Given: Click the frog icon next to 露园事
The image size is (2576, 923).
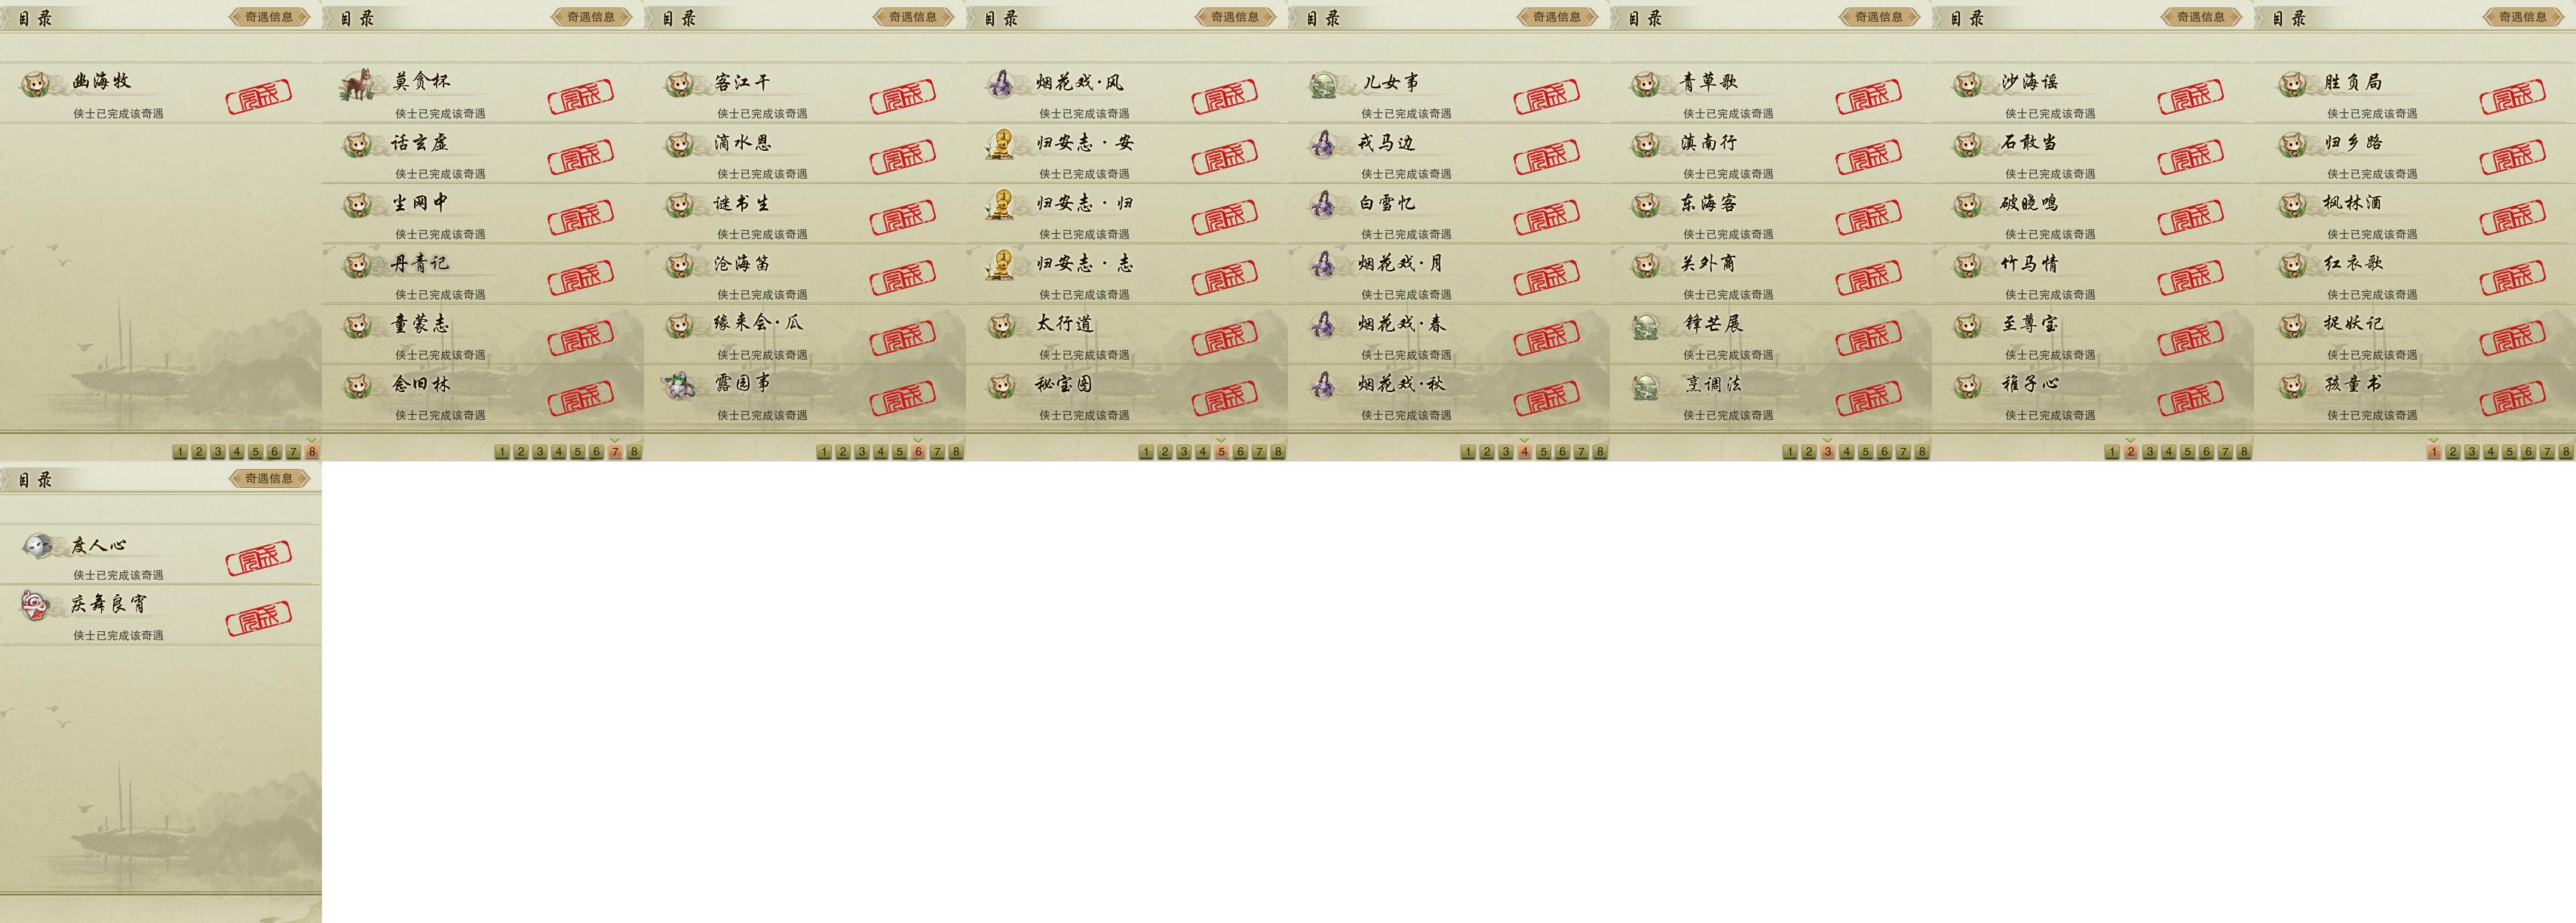Looking at the screenshot, I should [679, 385].
